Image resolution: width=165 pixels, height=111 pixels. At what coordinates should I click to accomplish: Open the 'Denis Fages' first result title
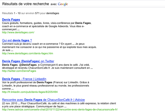pyautogui.click(x=11, y=20)
